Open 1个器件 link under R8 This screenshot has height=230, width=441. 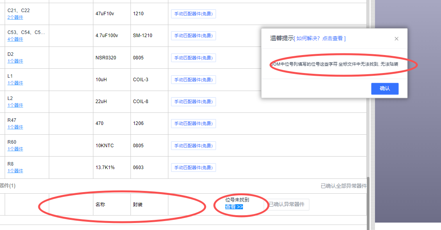click(x=15, y=171)
